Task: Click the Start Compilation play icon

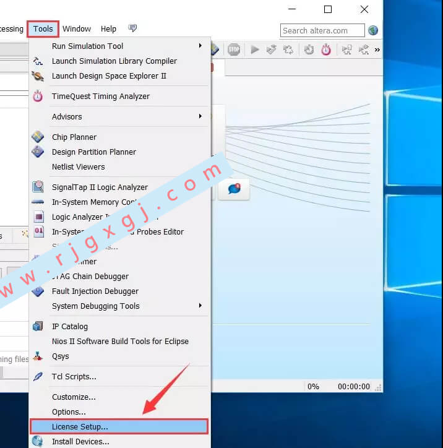Action: (x=254, y=50)
